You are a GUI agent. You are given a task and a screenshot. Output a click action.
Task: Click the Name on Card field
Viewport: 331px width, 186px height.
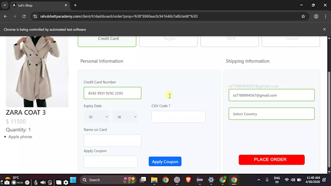[112, 140]
